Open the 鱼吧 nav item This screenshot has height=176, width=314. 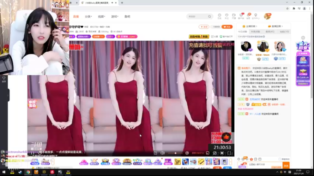(x=127, y=16)
